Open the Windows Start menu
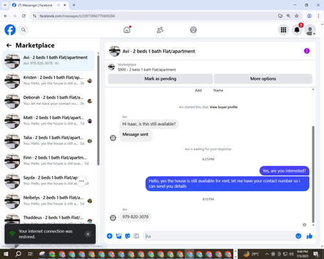Screen dimensions: 324x259 (6, 254)
